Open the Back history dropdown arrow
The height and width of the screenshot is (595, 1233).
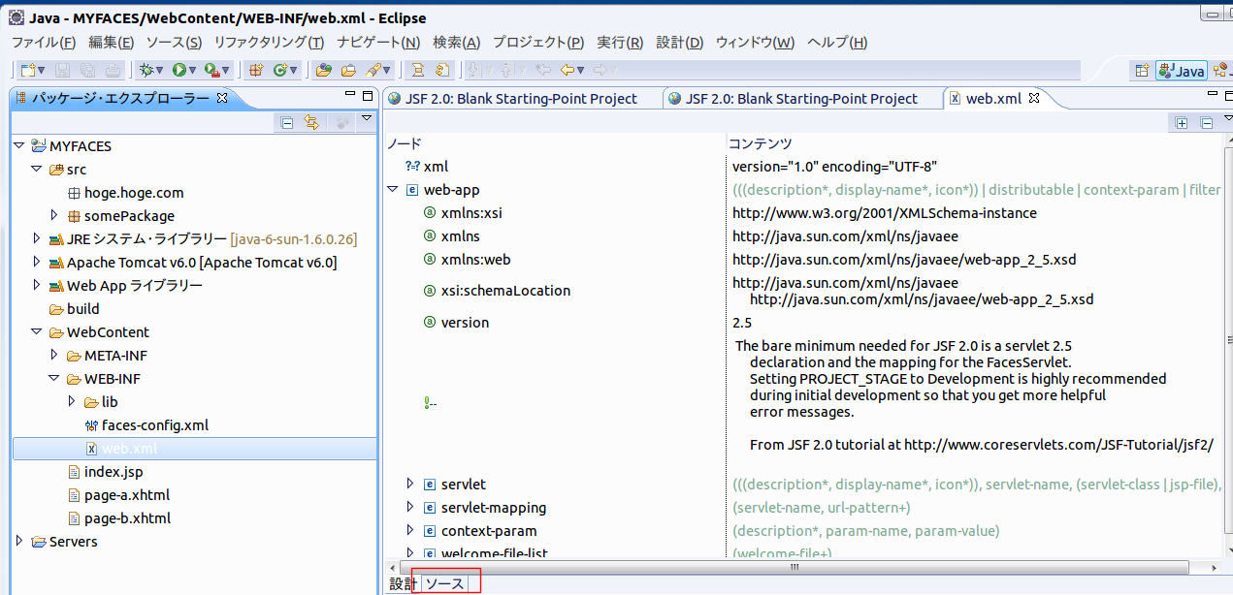(x=581, y=70)
